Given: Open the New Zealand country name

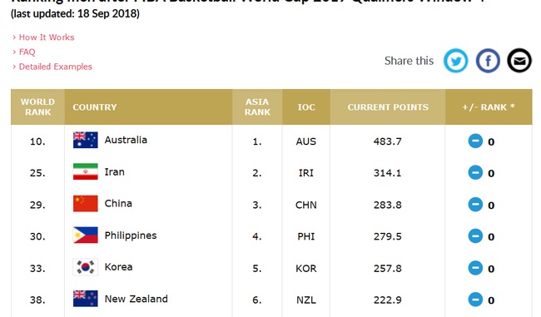Looking at the screenshot, I should coord(136,299).
